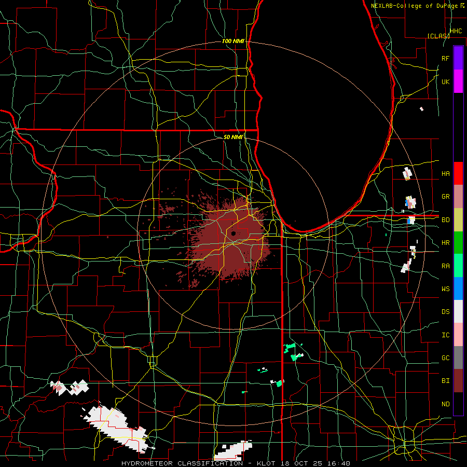This screenshot has height=467, width=467.
Task: Click the 'HHC' product code text
Action: tap(456, 31)
